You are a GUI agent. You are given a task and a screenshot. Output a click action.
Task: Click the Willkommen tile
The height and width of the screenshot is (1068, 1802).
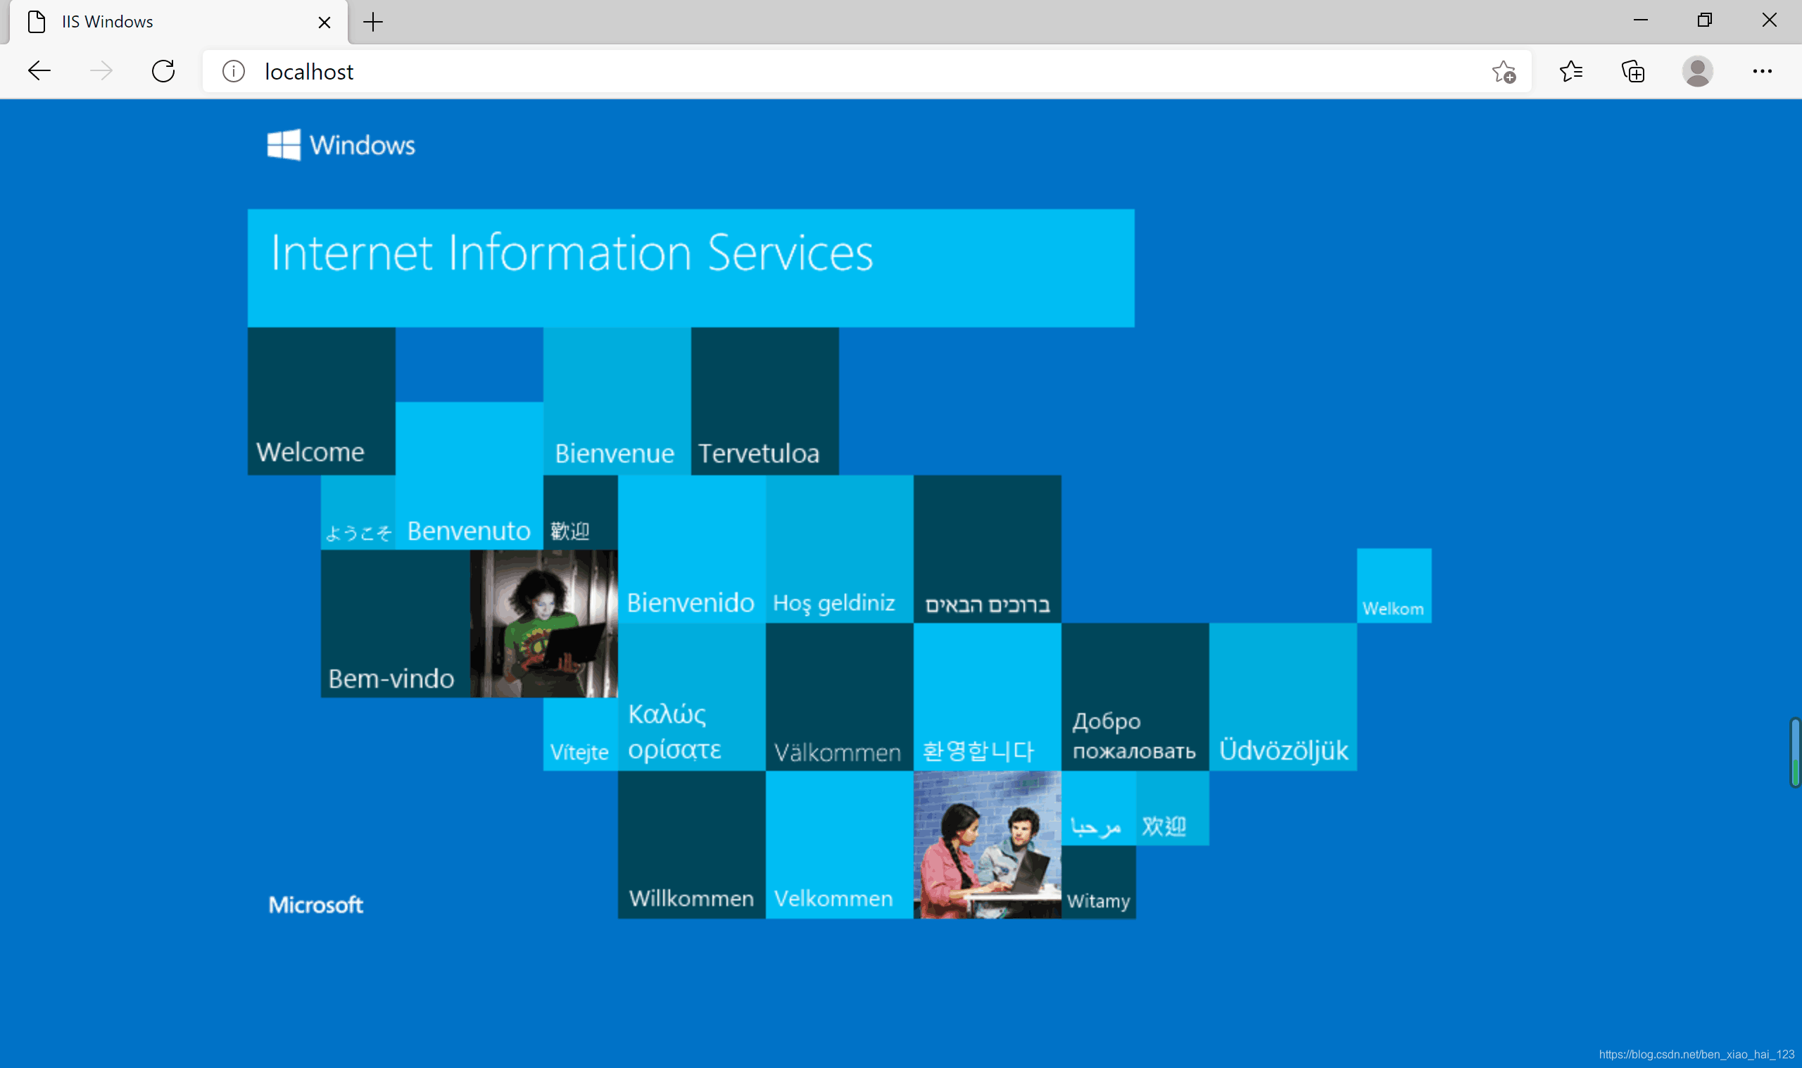click(691, 843)
